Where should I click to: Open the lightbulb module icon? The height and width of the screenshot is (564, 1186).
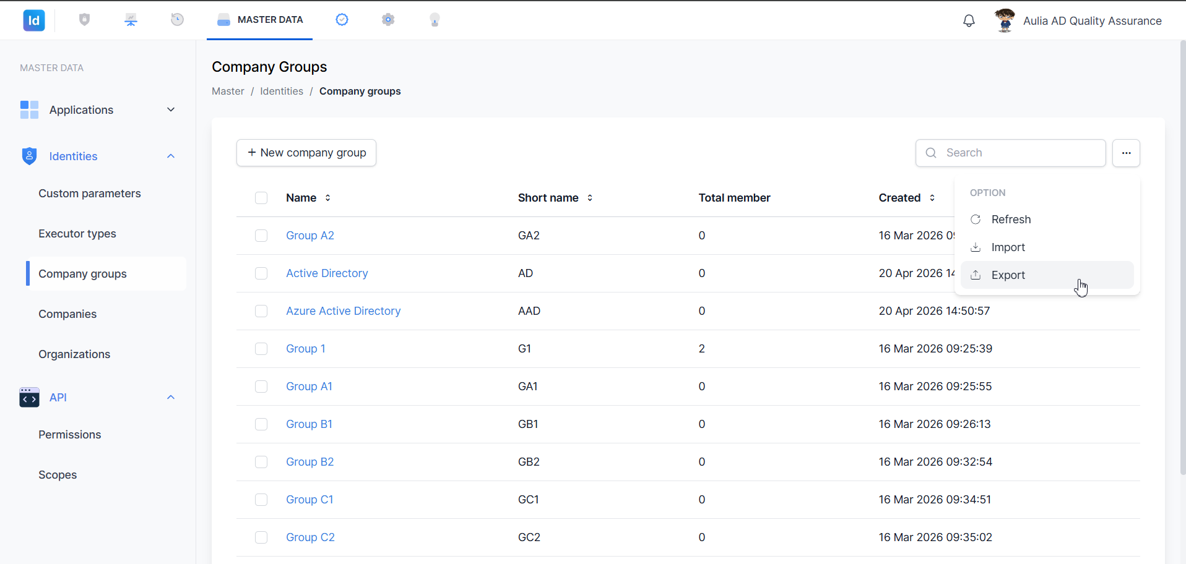[x=435, y=20]
